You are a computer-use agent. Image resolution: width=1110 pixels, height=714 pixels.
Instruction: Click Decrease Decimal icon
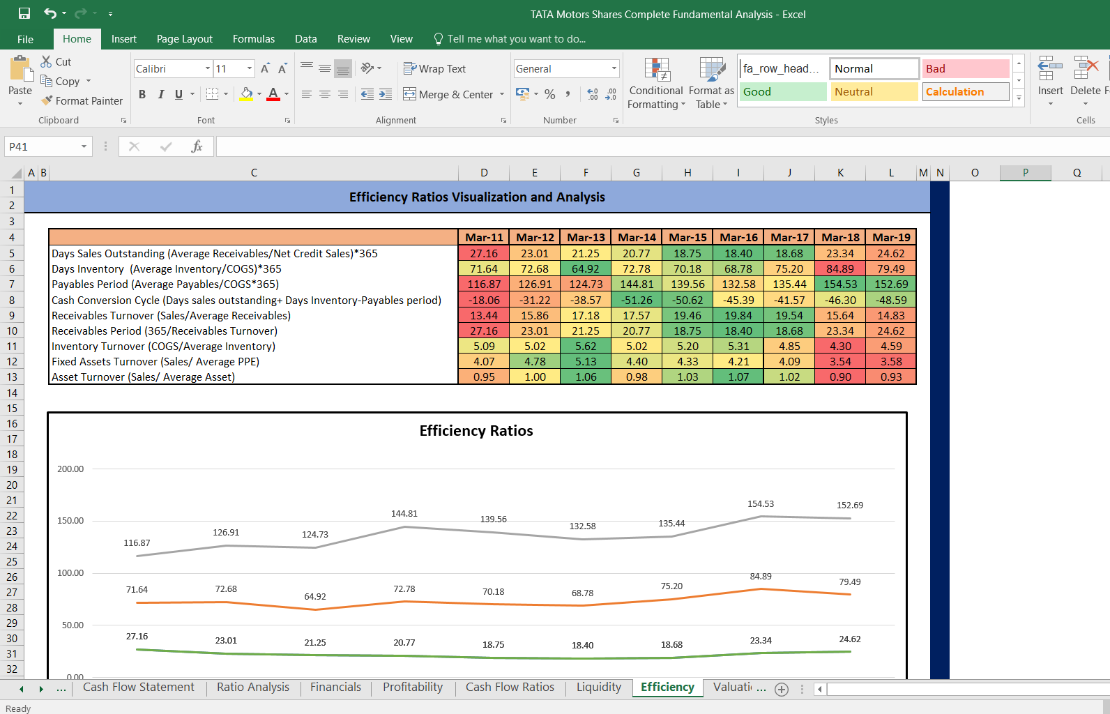click(x=611, y=93)
